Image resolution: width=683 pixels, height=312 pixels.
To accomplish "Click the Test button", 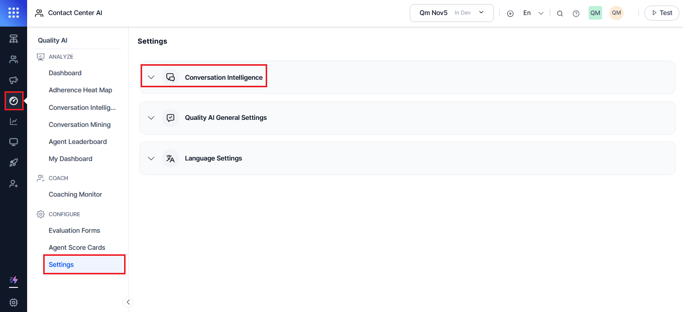I will click(661, 13).
